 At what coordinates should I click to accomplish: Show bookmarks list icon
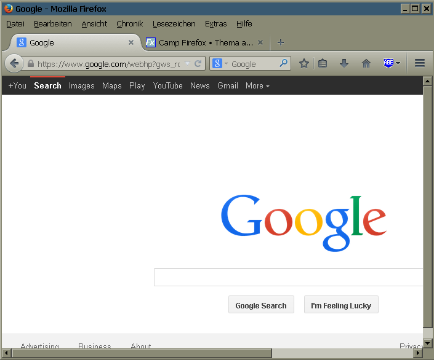(323, 63)
